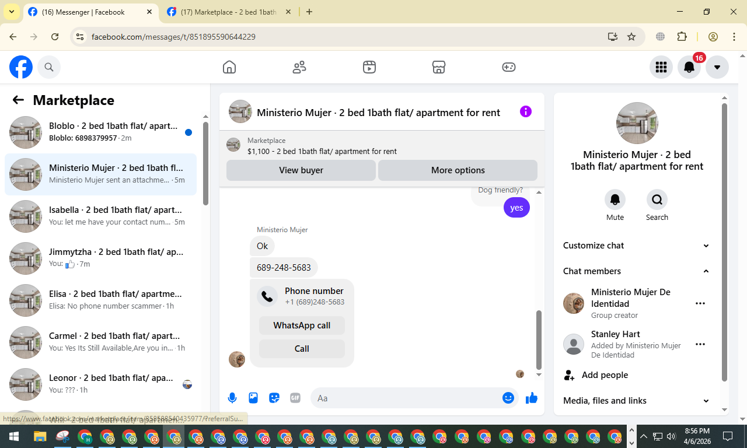Open the Reels video icon
747x448 pixels.
coord(369,67)
